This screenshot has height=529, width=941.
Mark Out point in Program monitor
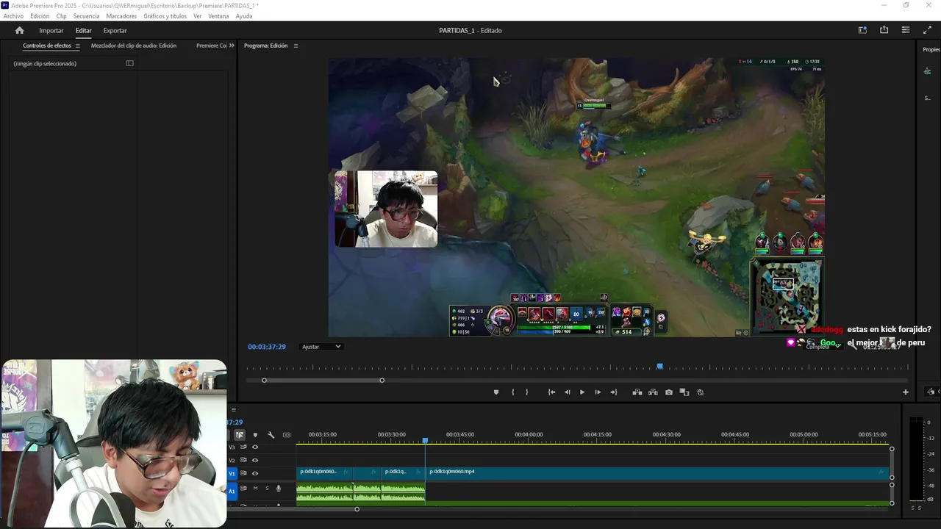tap(526, 392)
